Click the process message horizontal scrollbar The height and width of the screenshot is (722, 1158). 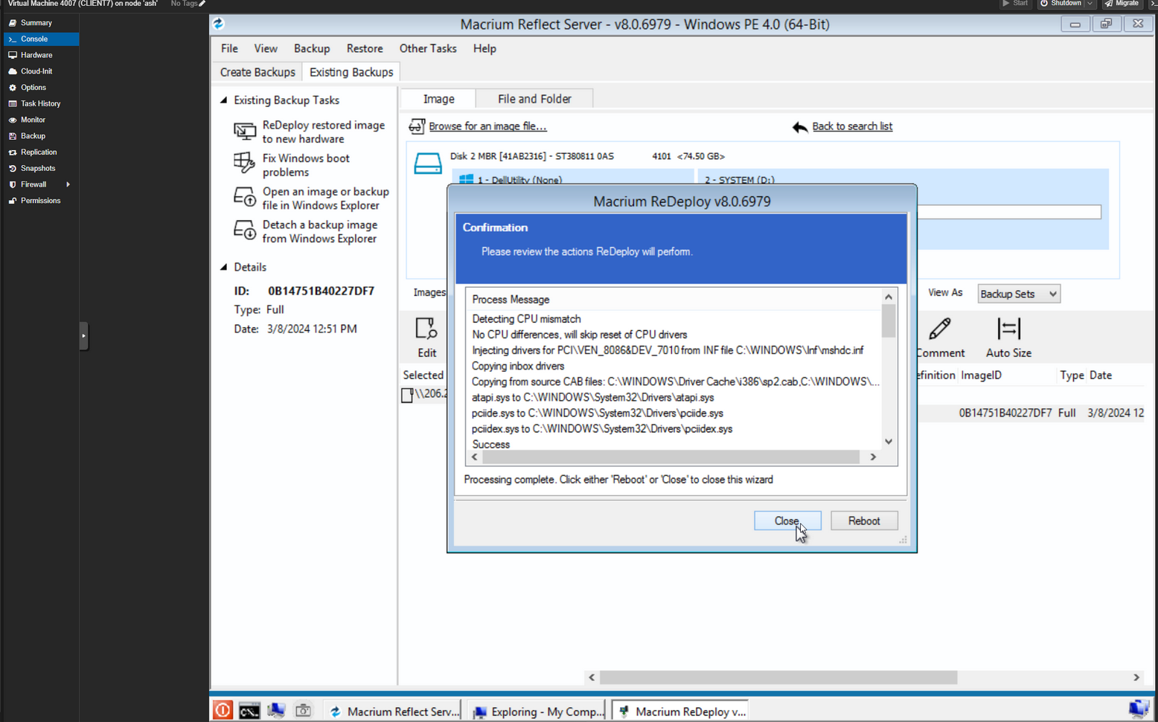pyautogui.click(x=670, y=457)
